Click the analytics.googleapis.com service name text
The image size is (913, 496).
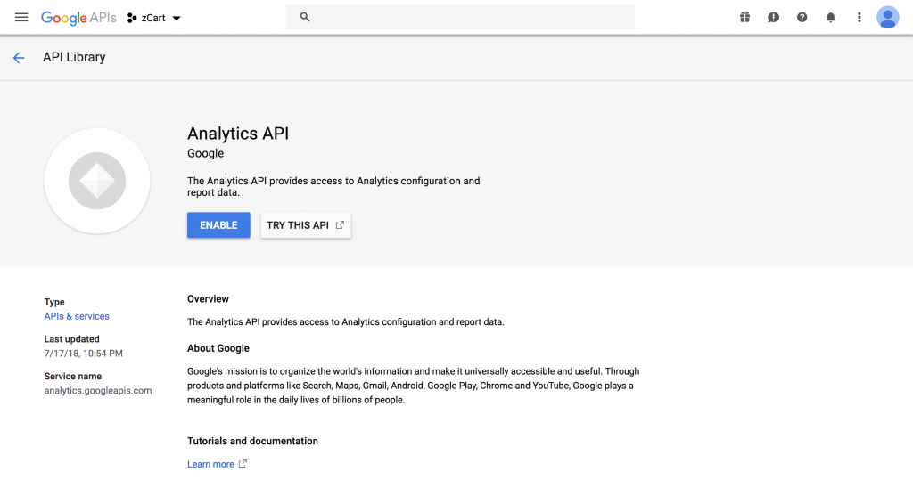(x=98, y=390)
